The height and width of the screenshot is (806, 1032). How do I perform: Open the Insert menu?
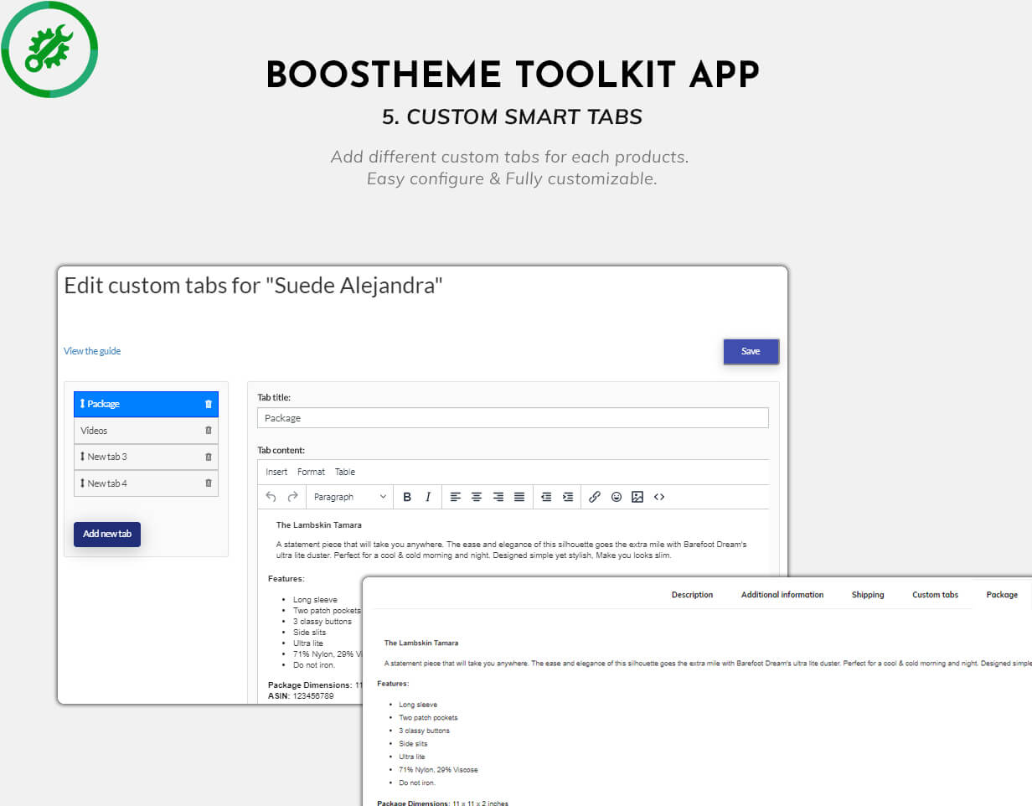click(x=276, y=472)
